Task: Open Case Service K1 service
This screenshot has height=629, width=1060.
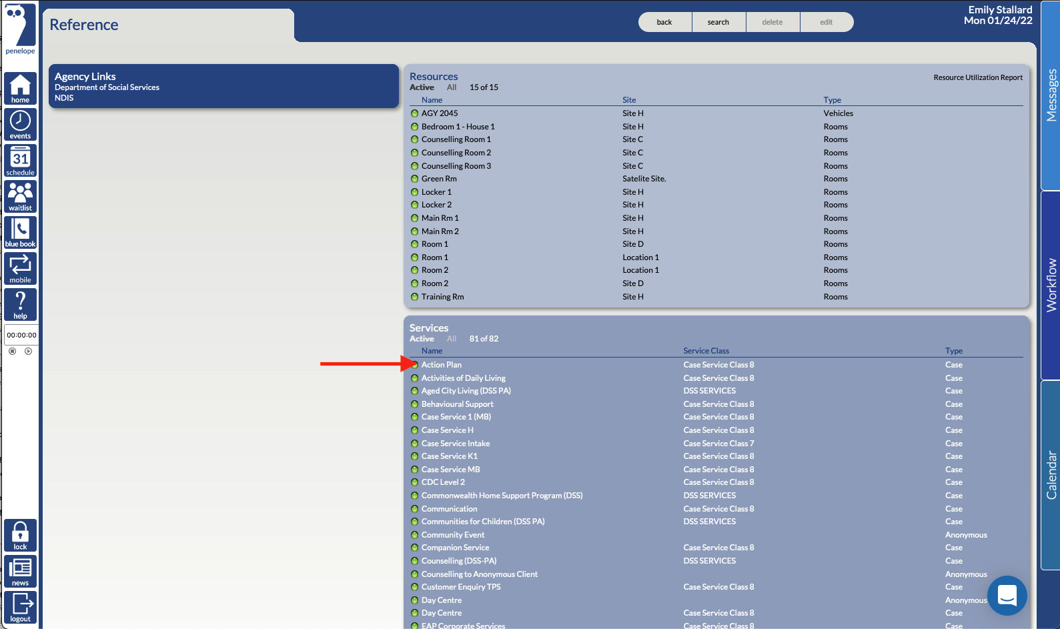Action: click(x=450, y=456)
